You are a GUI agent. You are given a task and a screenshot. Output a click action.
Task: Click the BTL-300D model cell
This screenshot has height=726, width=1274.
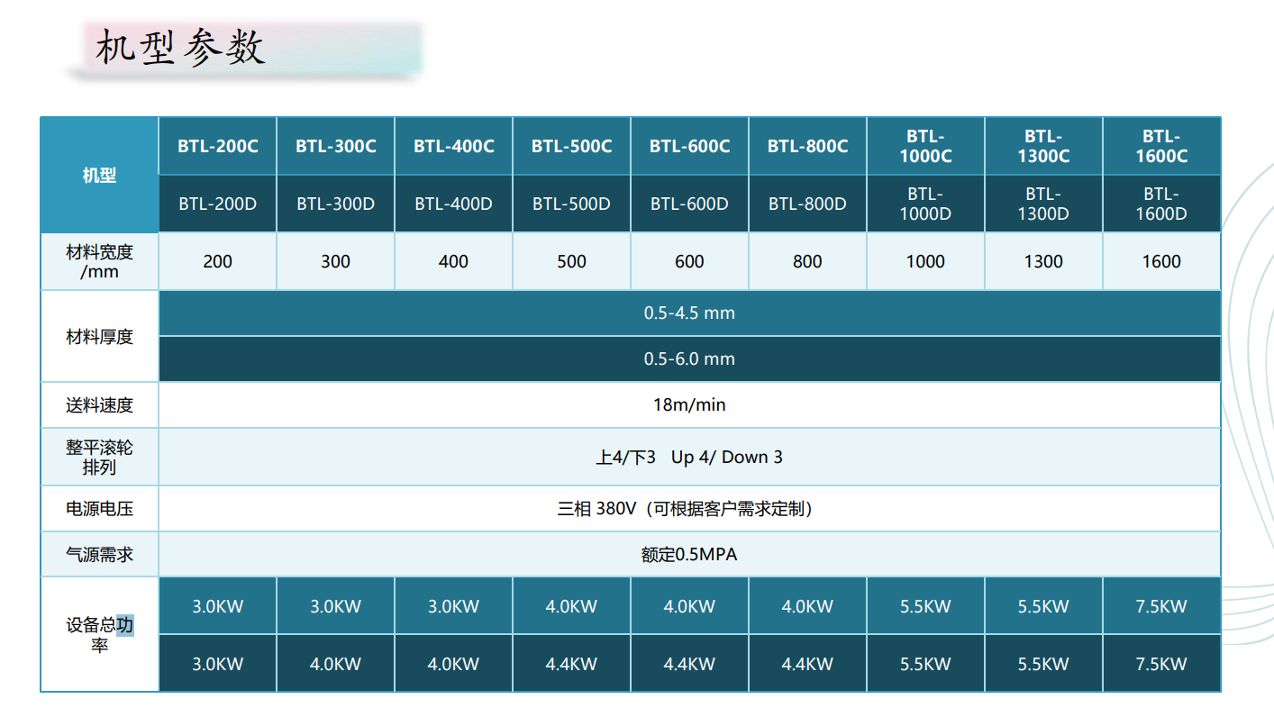[335, 204]
